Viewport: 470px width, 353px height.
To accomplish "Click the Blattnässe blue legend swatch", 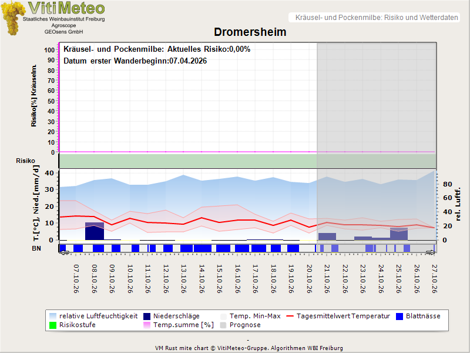I will click(399, 317).
